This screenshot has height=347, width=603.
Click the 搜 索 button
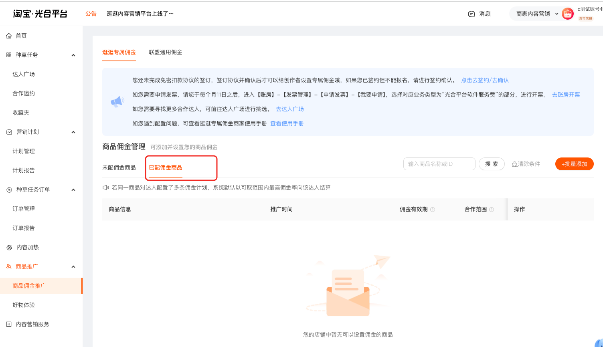tap(492, 164)
